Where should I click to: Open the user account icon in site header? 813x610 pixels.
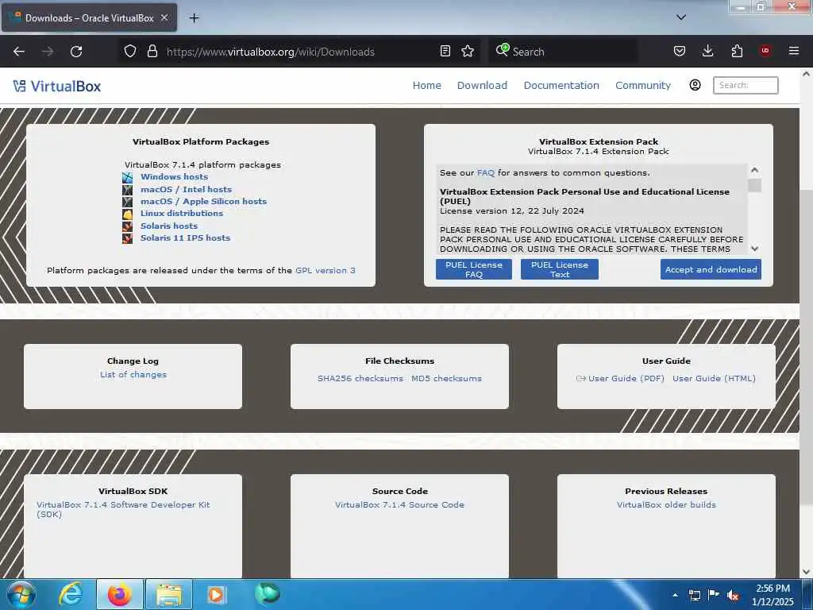pos(695,85)
